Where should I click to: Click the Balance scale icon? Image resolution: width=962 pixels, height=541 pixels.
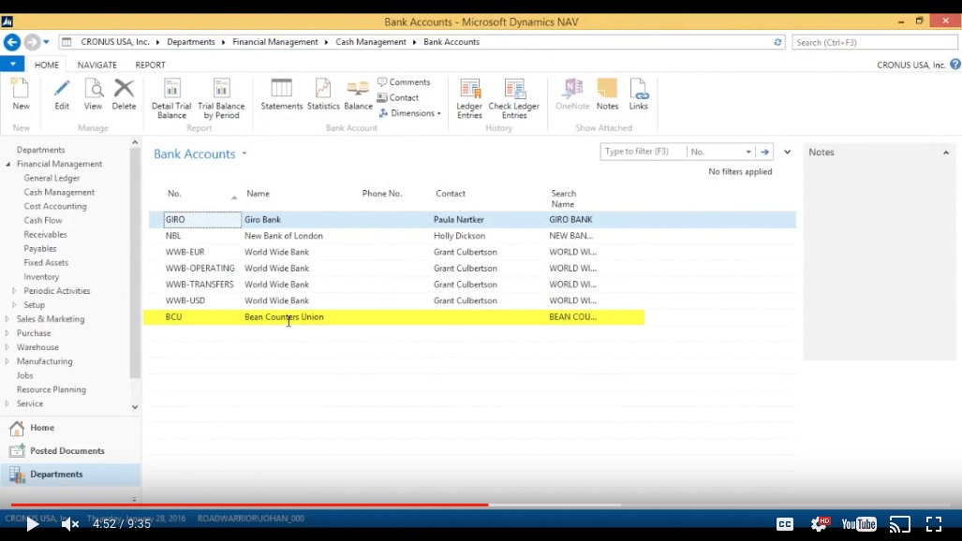(359, 94)
